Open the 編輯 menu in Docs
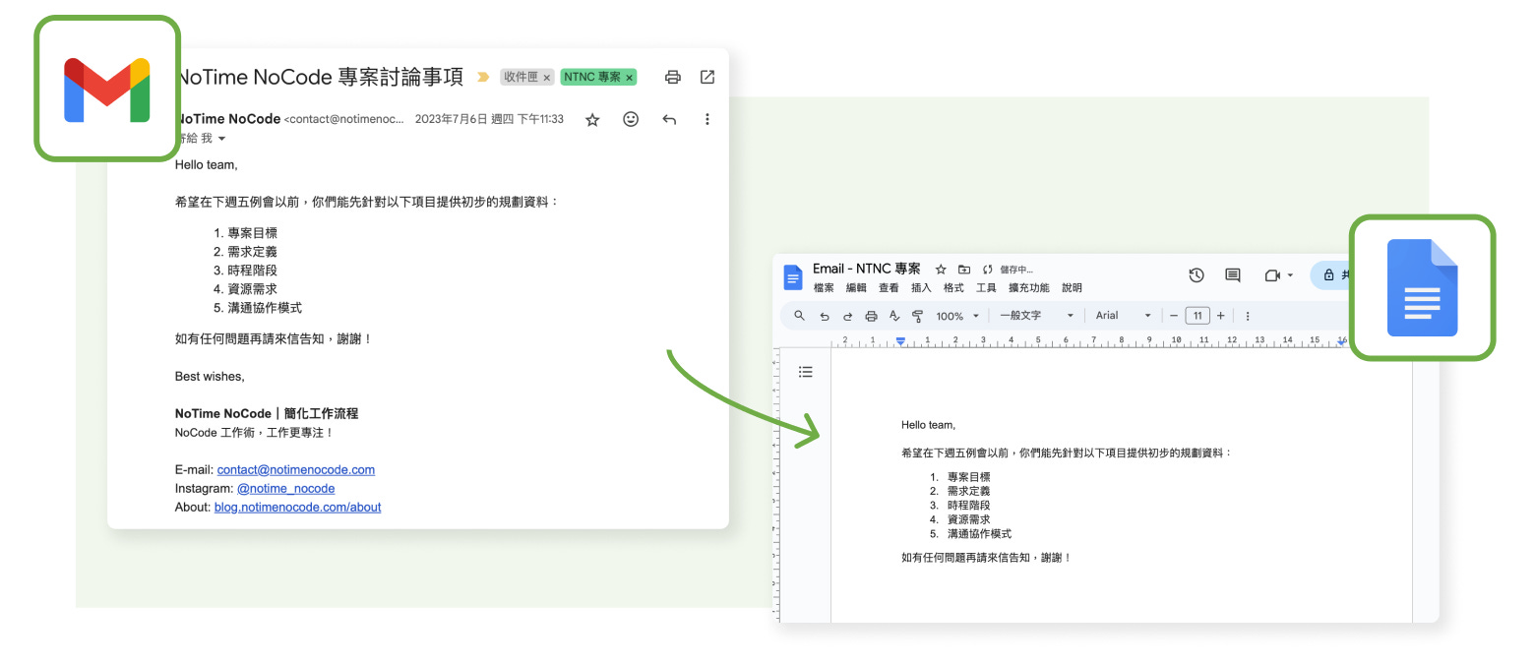1535x665 pixels. tap(856, 288)
